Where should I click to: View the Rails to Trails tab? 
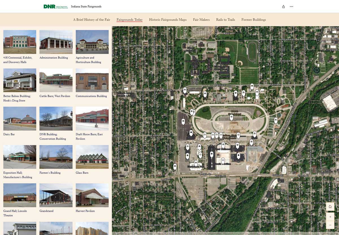click(x=225, y=20)
